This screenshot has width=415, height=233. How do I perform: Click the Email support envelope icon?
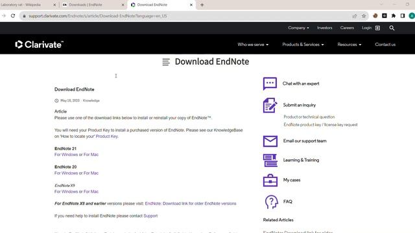click(x=270, y=141)
